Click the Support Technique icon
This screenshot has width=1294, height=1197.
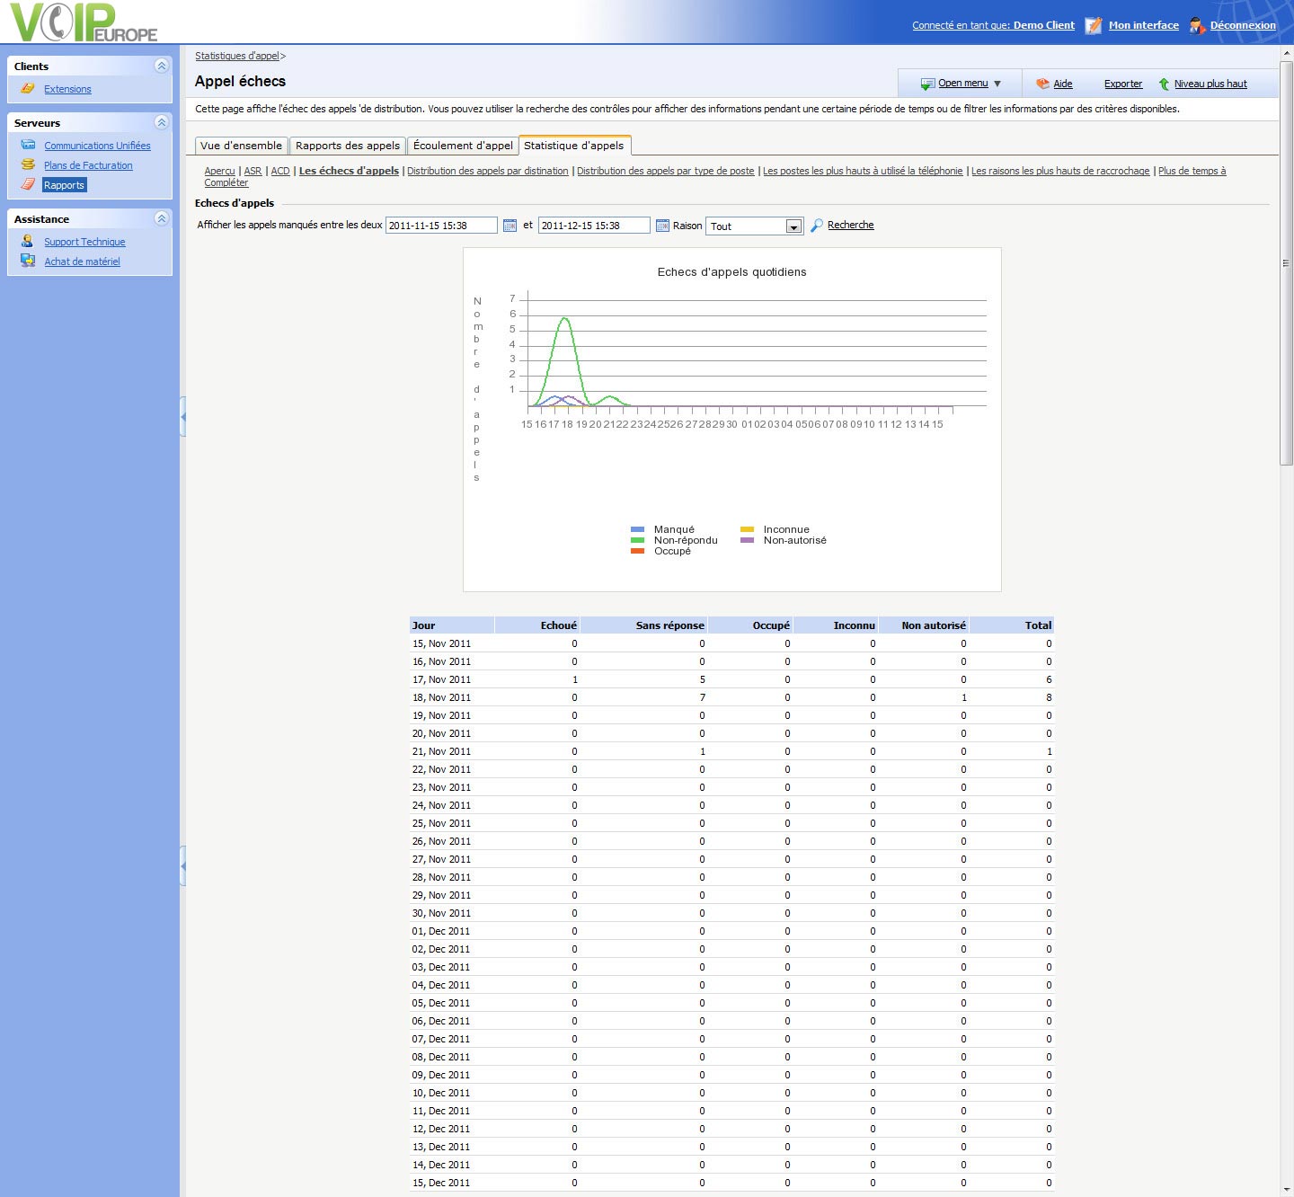(28, 242)
